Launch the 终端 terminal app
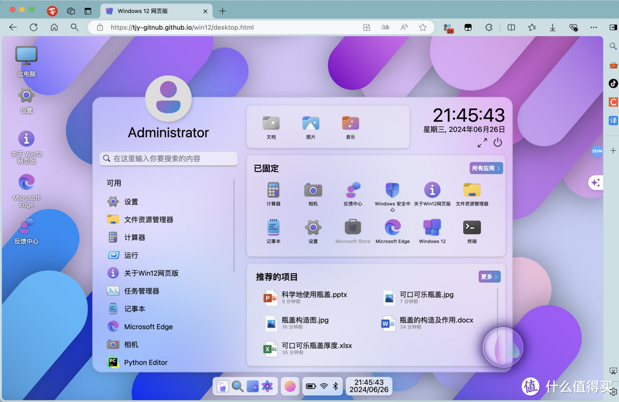This screenshot has width=619, height=402. [472, 232]
